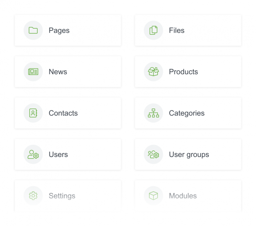Click the "Contacts" label text
Viewport: 256px width, 226px height.
pyautogui.click(x=63, y=113)
